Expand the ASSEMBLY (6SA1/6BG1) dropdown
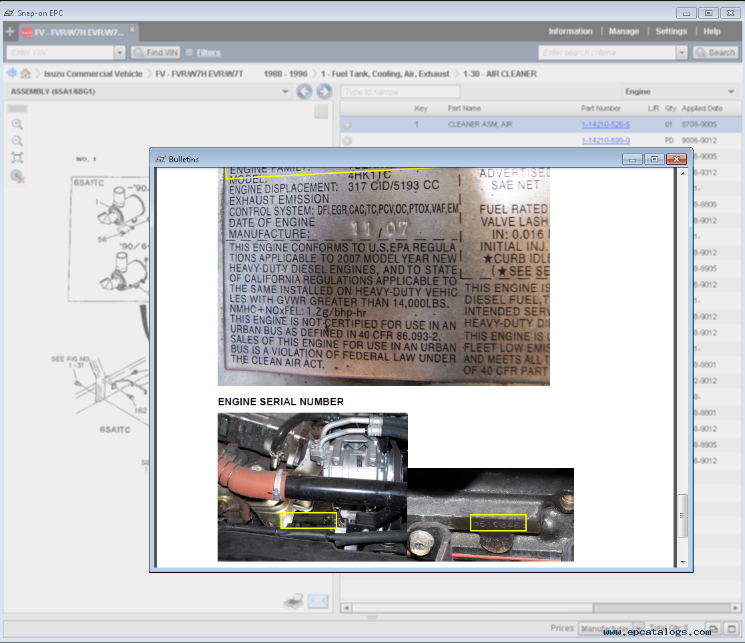 [285, 91]
